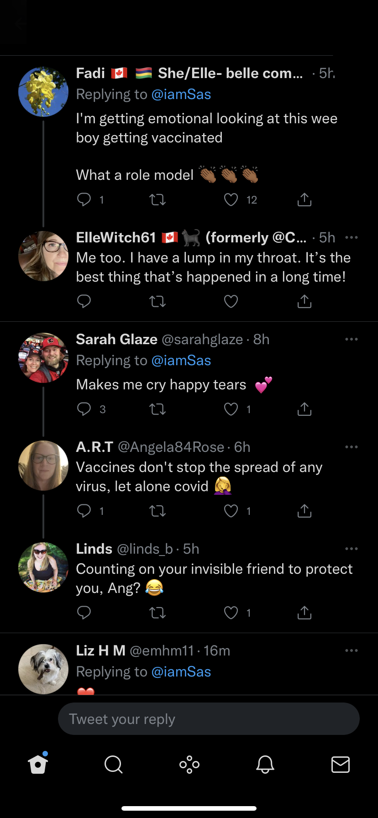Image resolution: width=378 pixels, height=818 pixels.
Task: View Sarah Glaze's profile picture
Action: pos(43,357)
